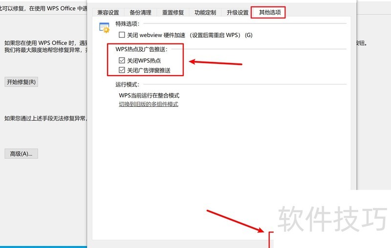Select the 其他选项 tab

click(270, 12)
